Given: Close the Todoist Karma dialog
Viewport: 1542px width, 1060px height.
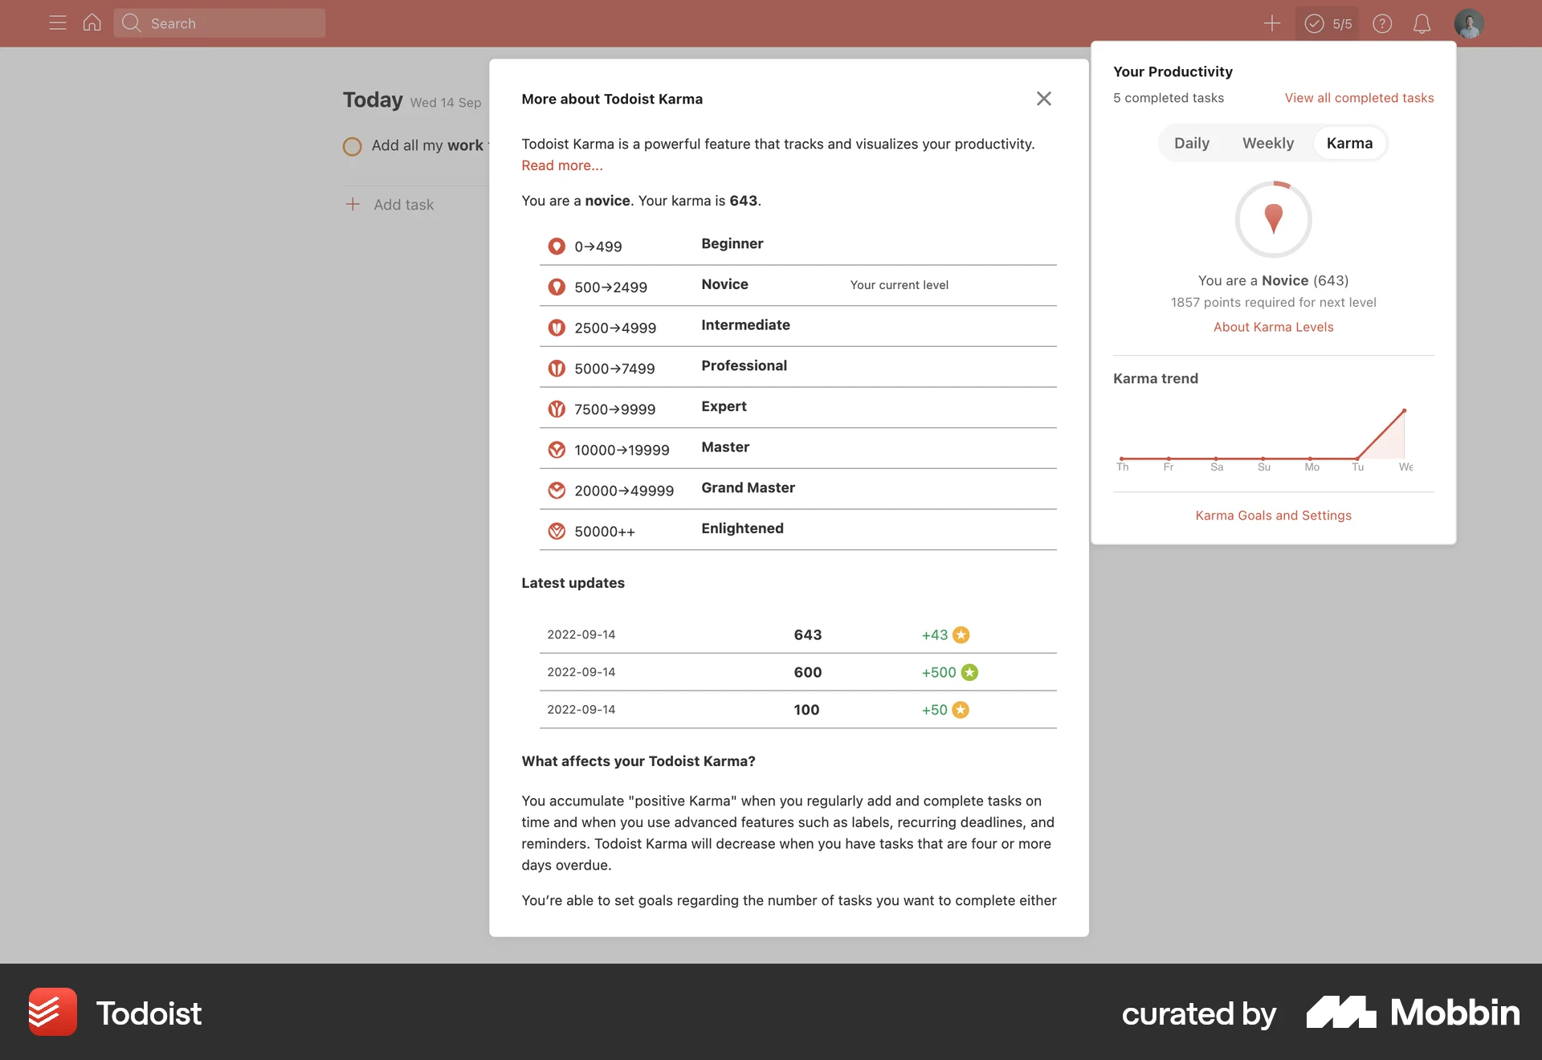Looking at the screenshot, I should coord(1043,98).
